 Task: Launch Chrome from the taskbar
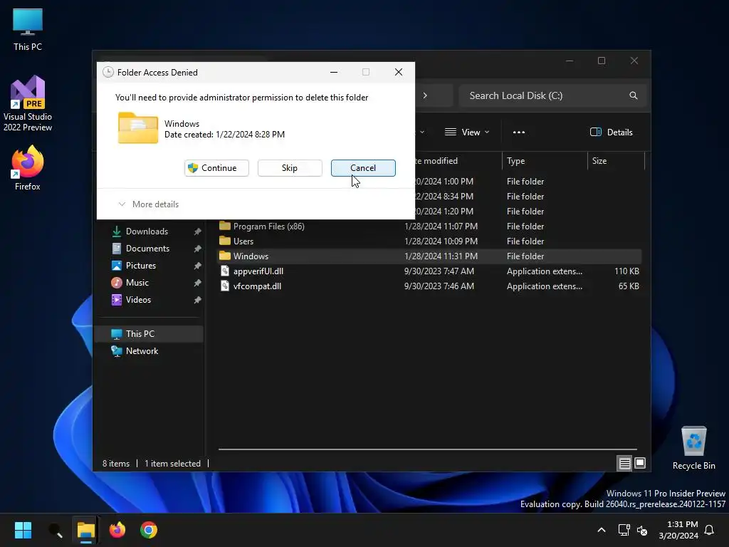tap(149, 530)
